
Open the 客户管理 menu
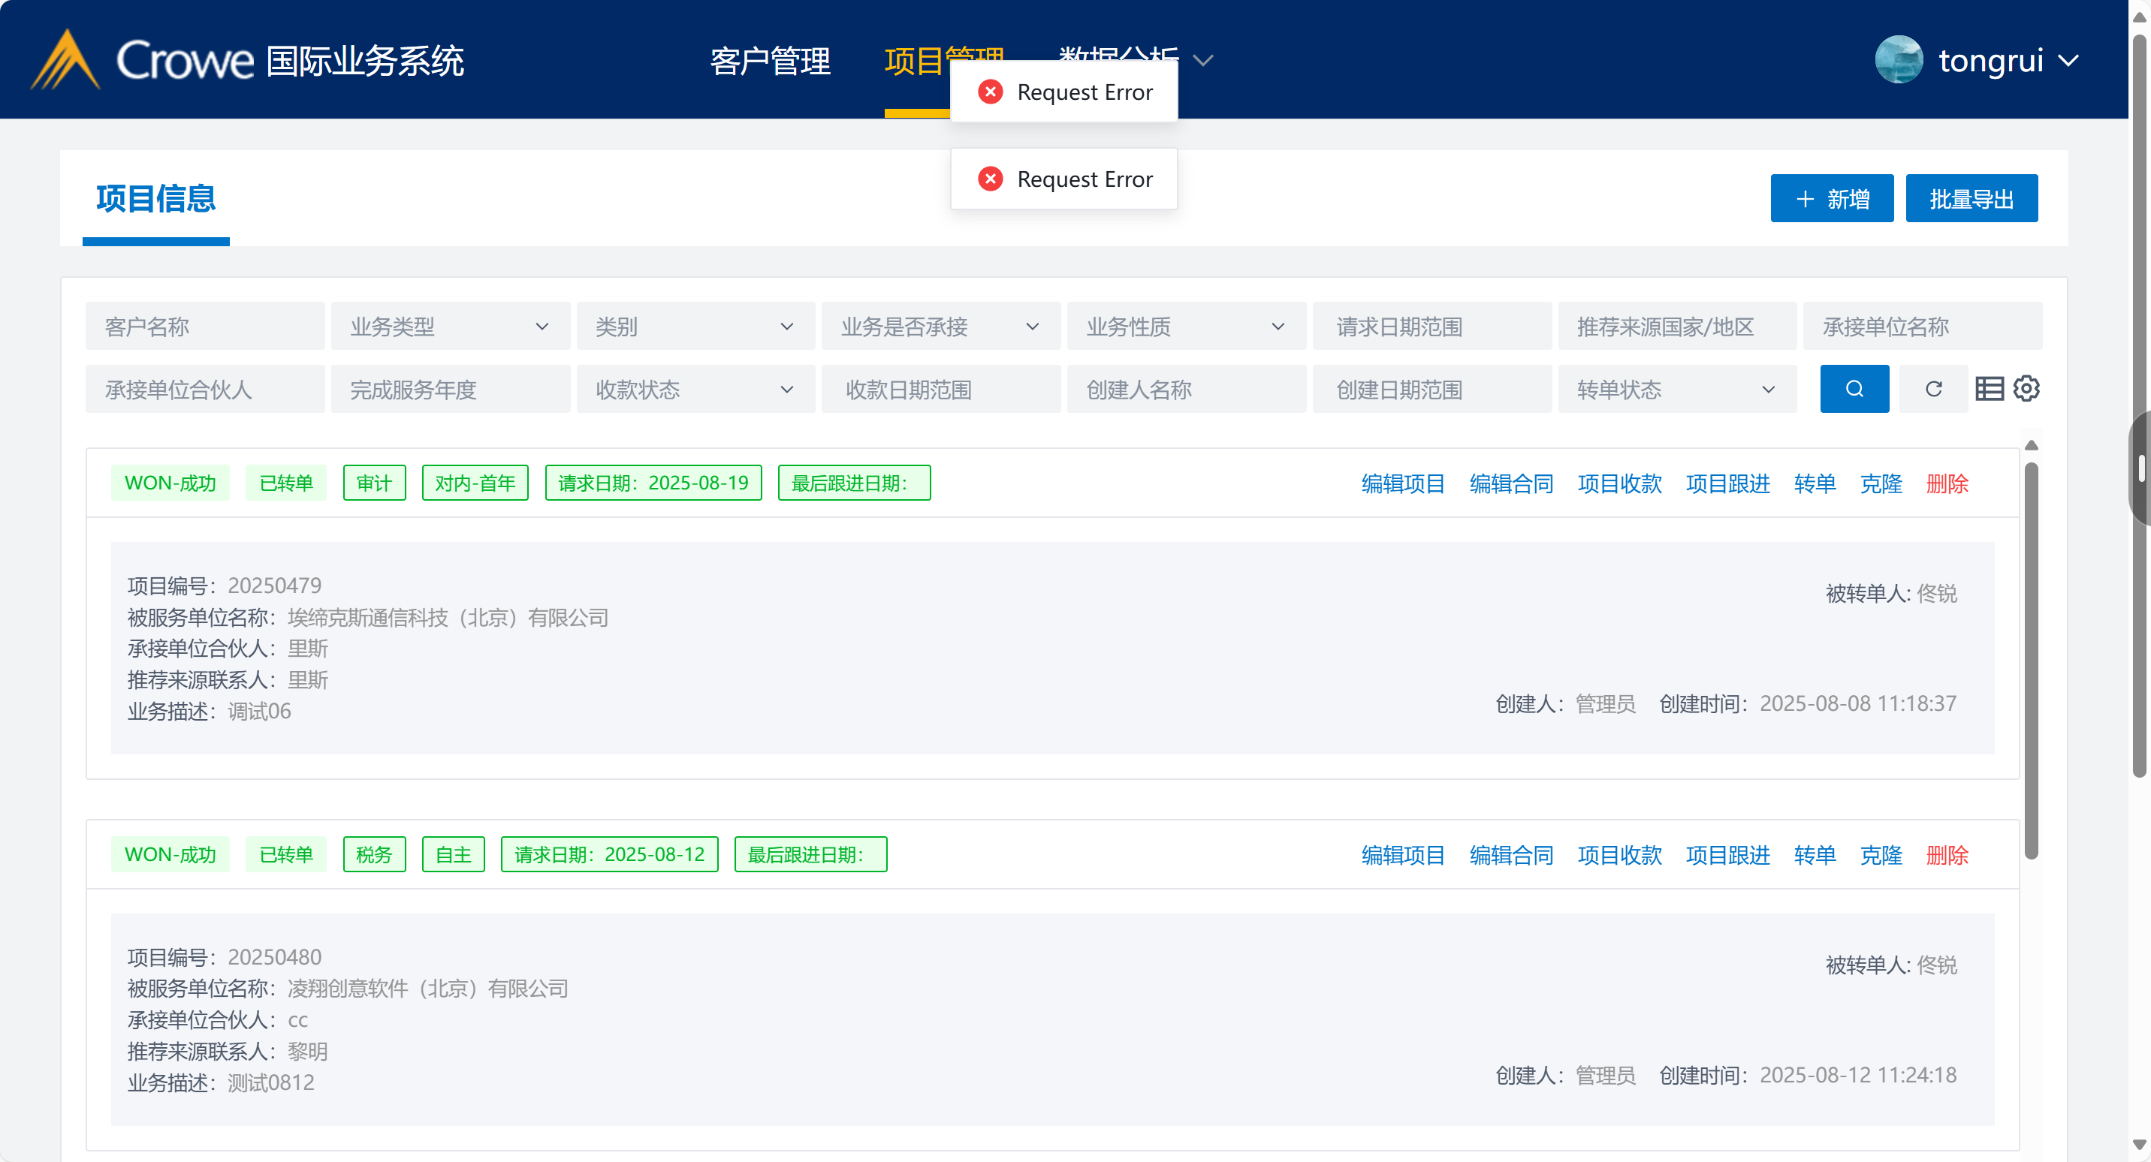pyautogui.click(x=770, y=62)
